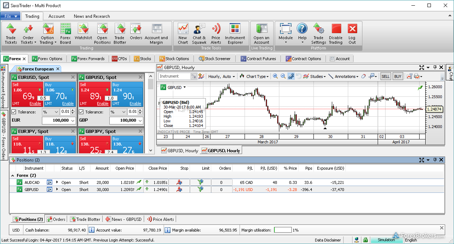This screenshot has width=454, height=244.
Task: Open the Annotations dropdown
Action: [343, 77]
